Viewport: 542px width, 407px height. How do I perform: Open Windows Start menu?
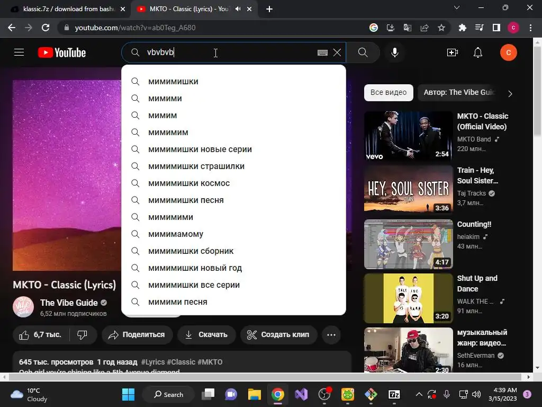pyautogui.click(x=128, y=394)
